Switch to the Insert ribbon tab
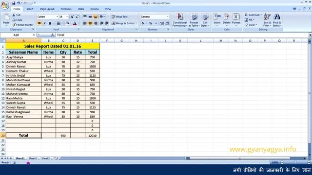This screenshot has height=175, width=312. pyautogui.click(x=30, y=9)
